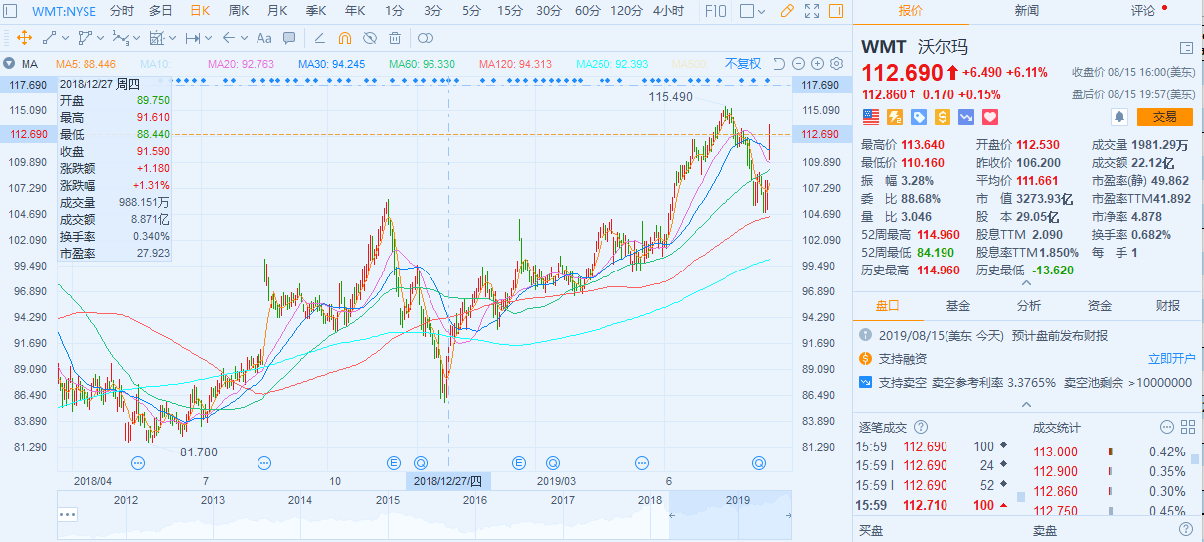Viewport: 1204px width, 542px height.
Task: Toggle the magnet snap mode
Action: pos(345,38)
